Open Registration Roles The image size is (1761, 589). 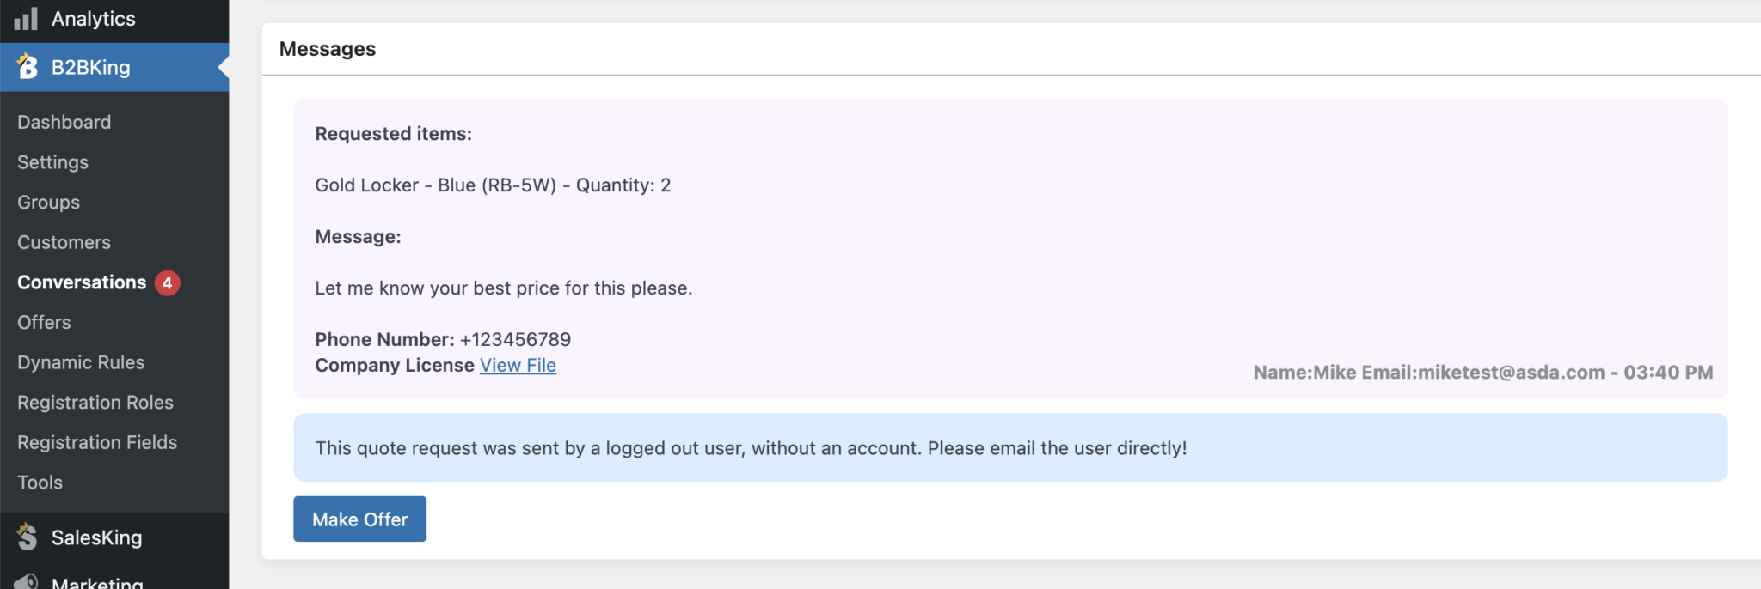click(x=95, y=402)
